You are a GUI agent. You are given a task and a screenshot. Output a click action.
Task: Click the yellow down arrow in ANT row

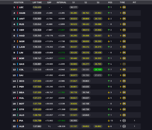point(109,19)
